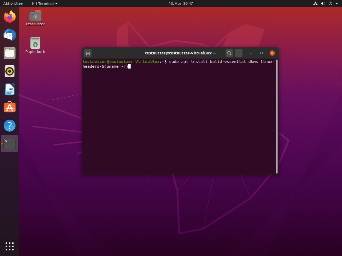Show all applications grid

10,246
